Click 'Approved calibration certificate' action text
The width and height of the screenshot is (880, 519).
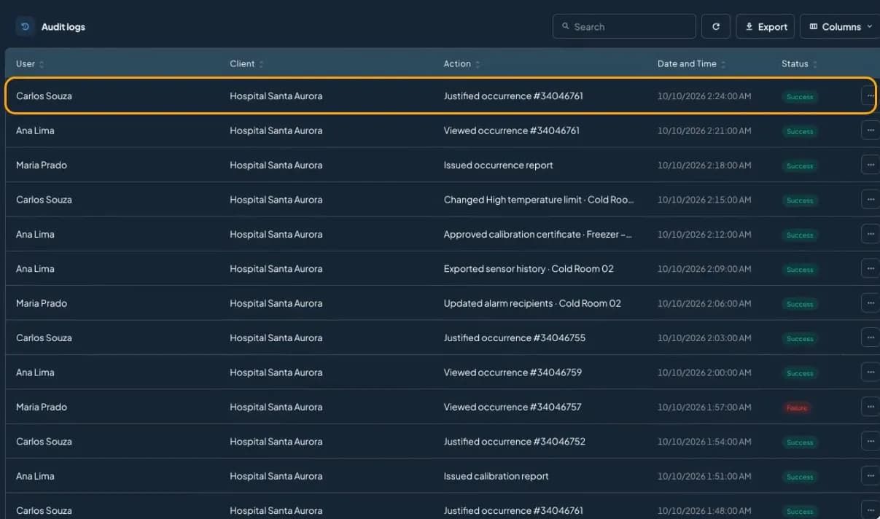(537, 234)
